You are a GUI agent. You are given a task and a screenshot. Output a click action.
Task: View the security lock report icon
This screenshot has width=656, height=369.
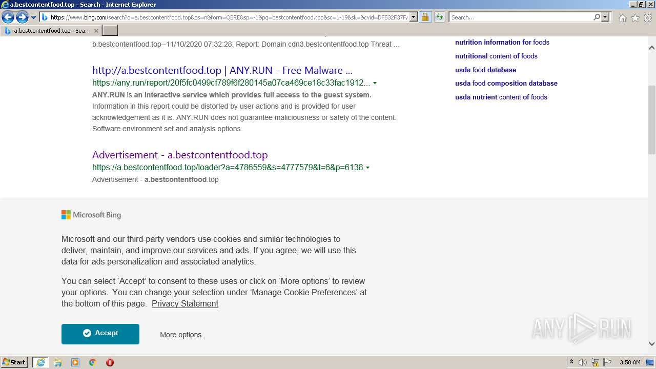(x=425, y=17)
